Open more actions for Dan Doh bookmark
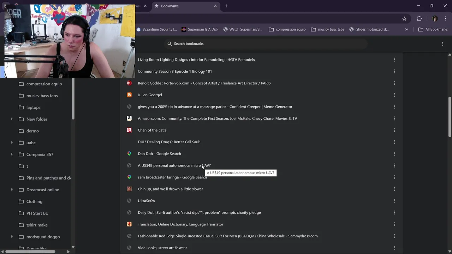This screenshot has height=254, width=452. (x=394, y=154)
